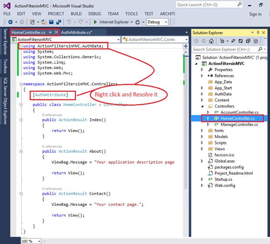Open the BUILD menu
The image size is (270, 244).
tap(76, 14)
